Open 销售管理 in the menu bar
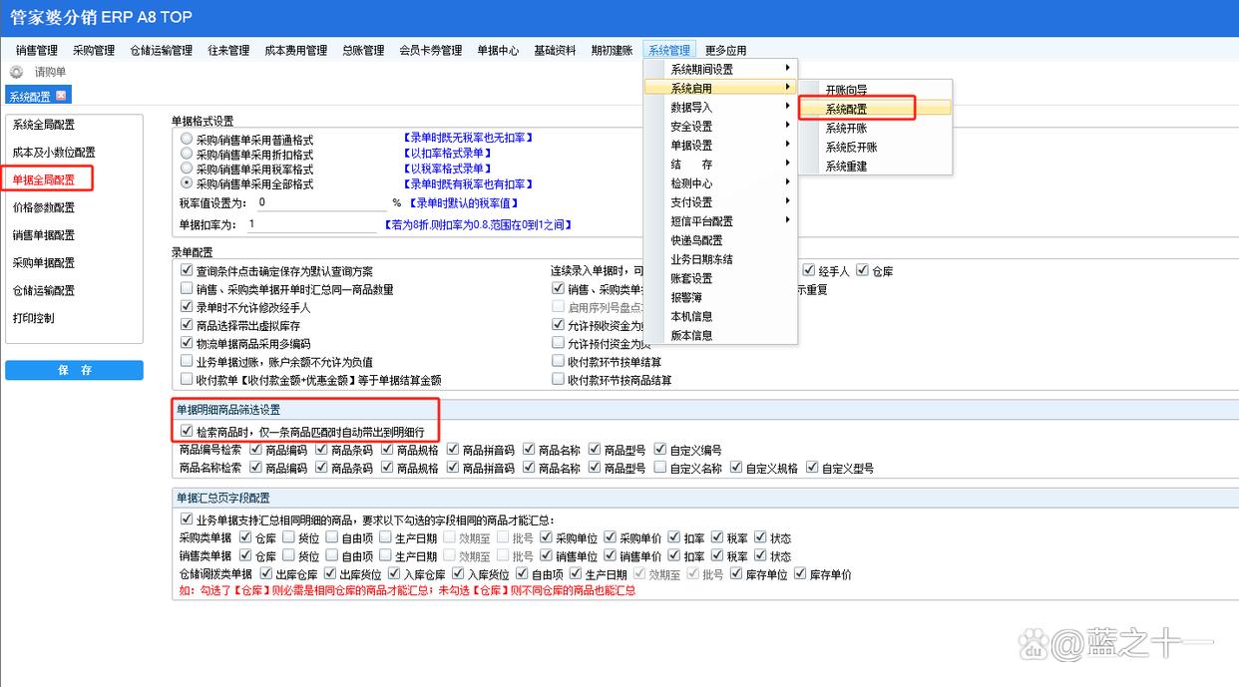 tap(37, 51)
